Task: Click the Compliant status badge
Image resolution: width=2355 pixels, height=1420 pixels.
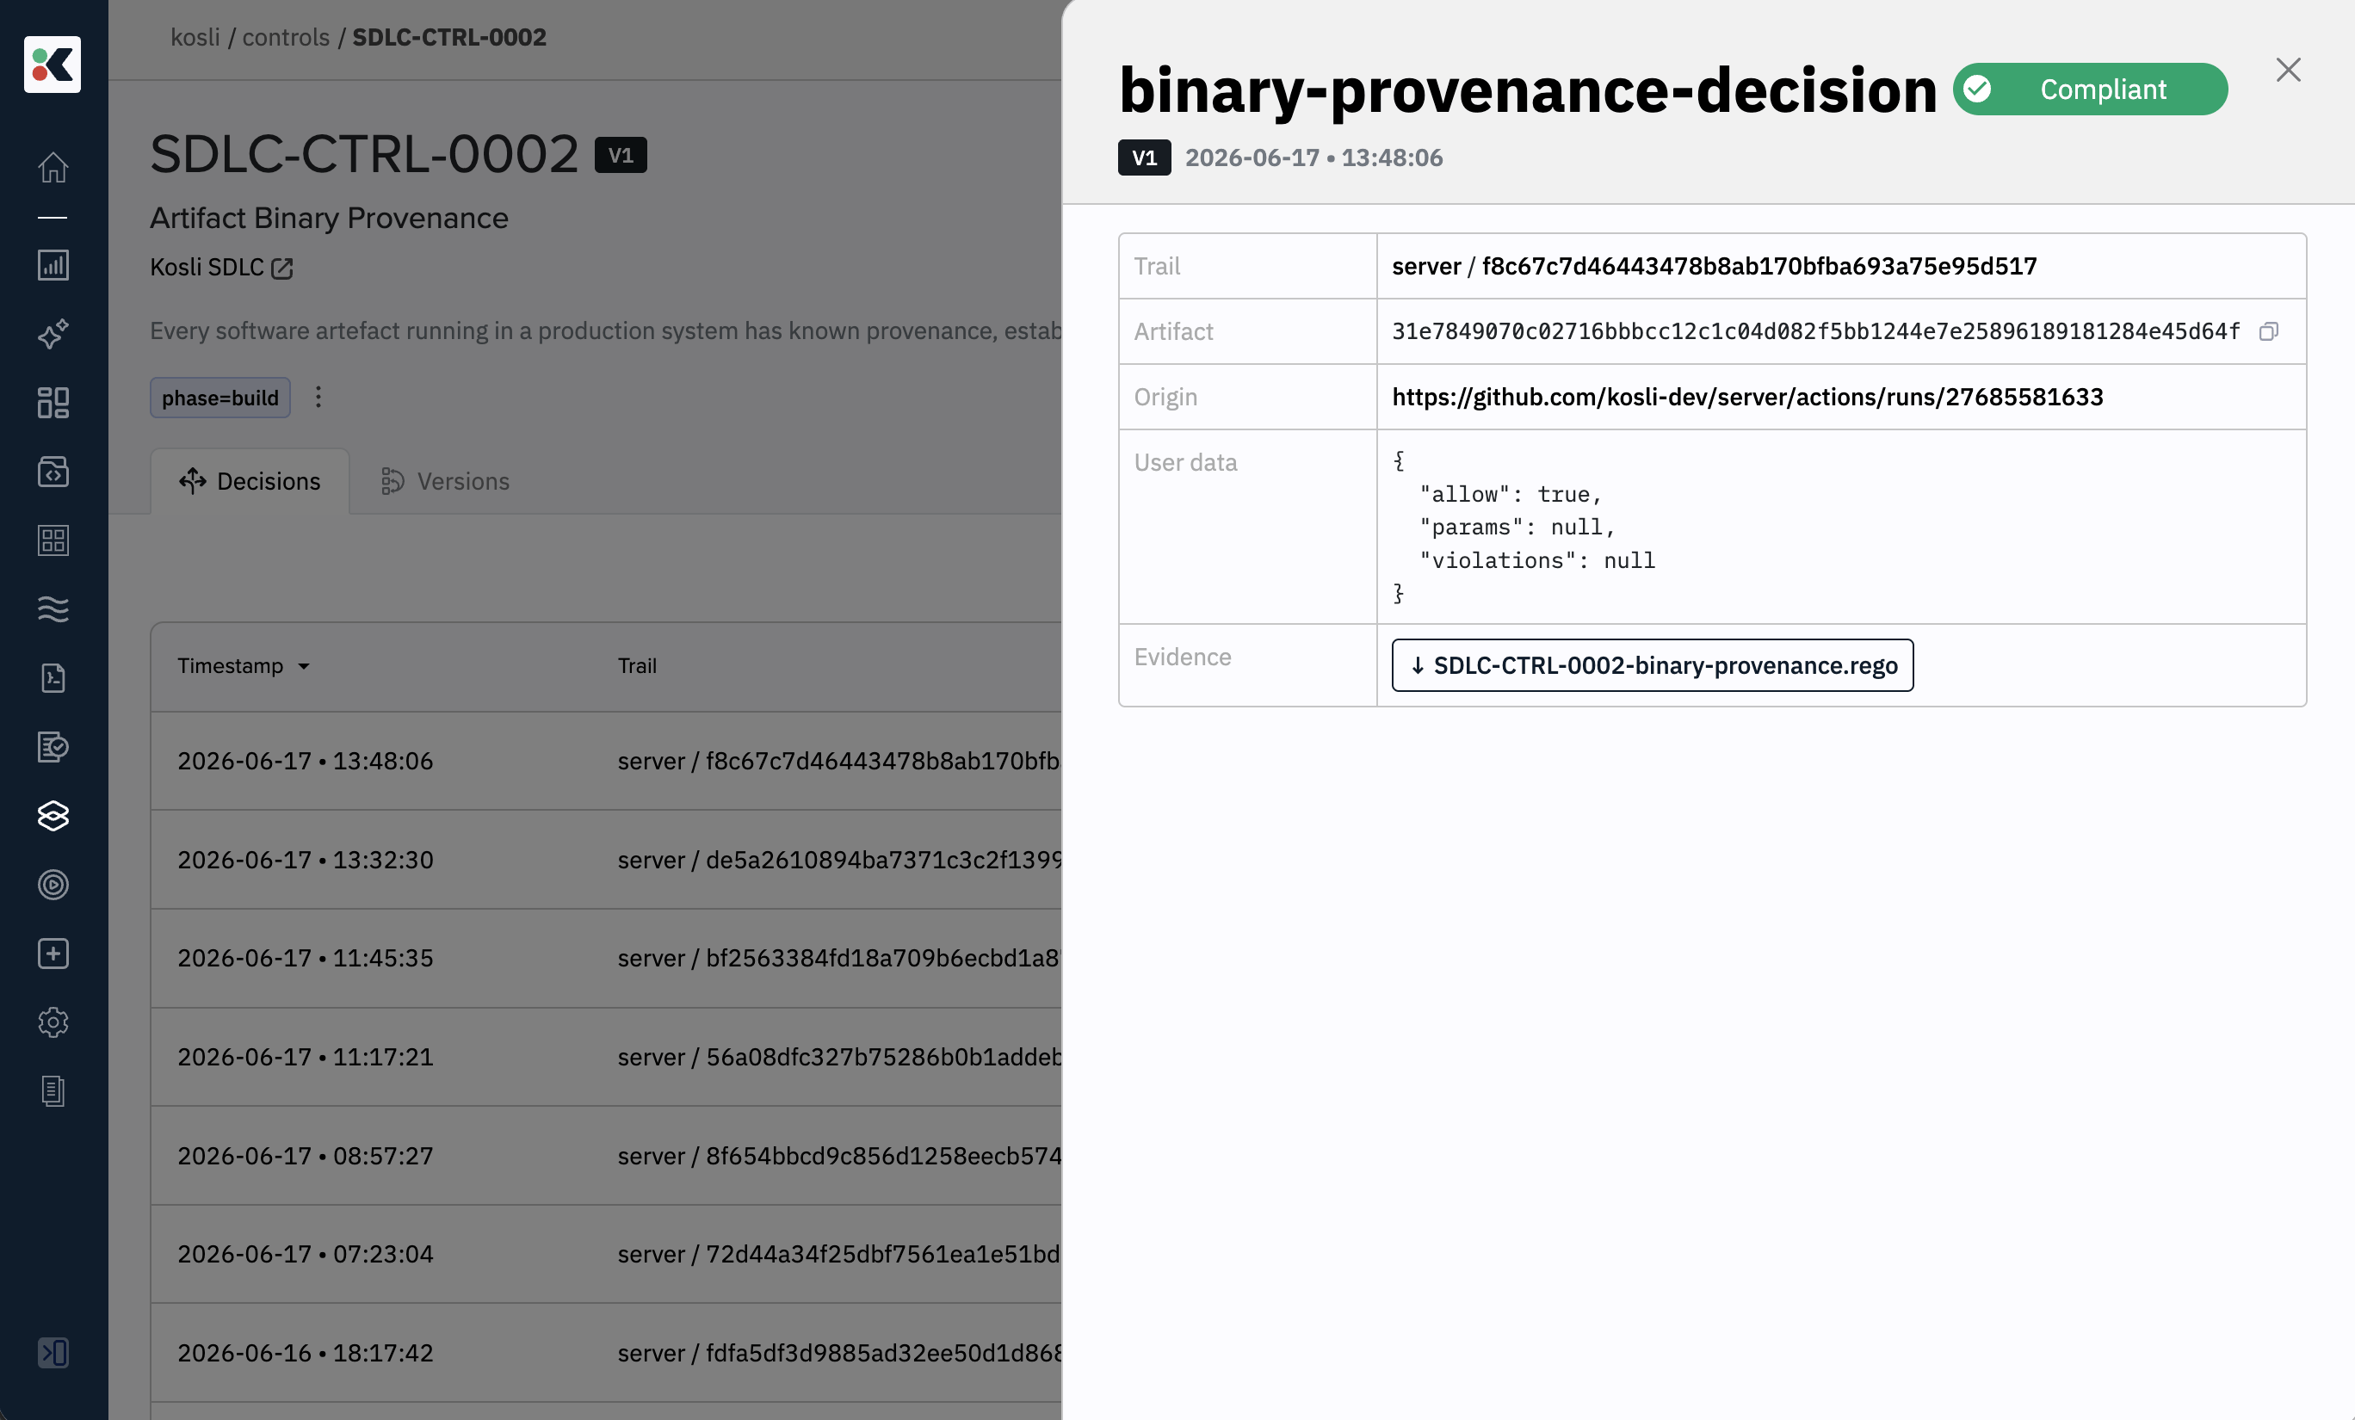Action: (x=2090, y=89)
